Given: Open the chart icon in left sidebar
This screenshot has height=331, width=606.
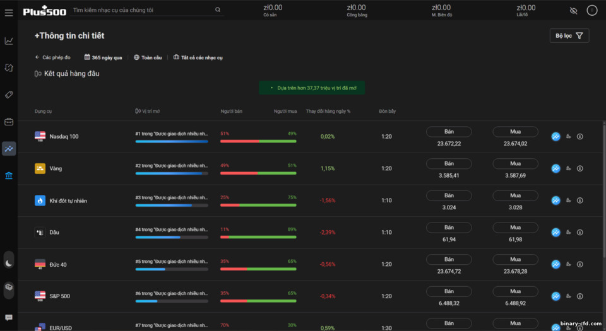Looking at the screenshot, I should [x=9, y=41].
